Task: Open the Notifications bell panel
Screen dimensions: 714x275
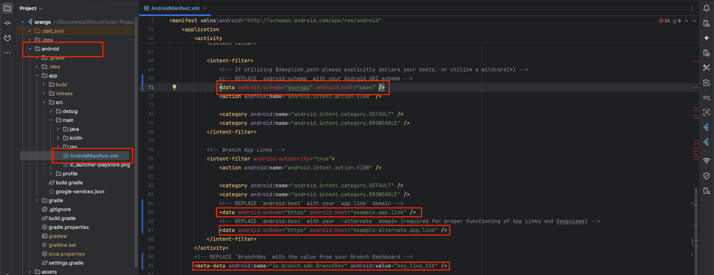Action: point(706,8)
